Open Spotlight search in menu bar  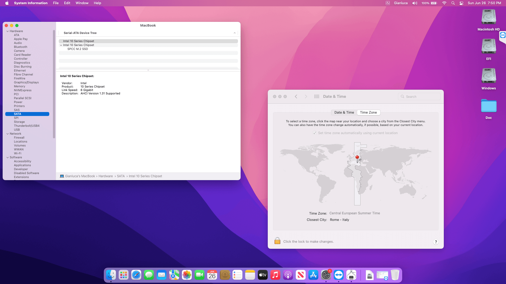(x=453, y=3)
